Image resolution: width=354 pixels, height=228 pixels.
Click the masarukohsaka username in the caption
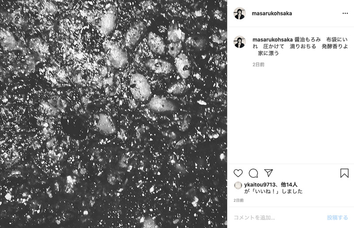pyautogui.click(x=273, y=39)
